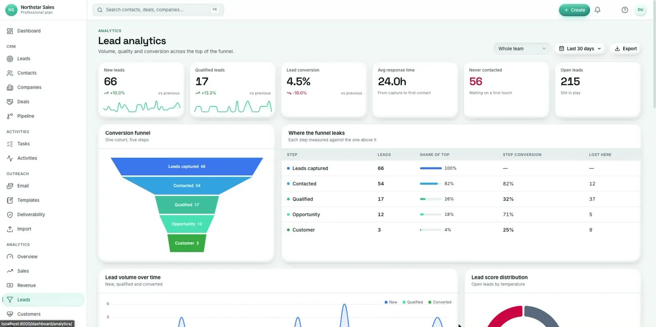Click the Leads funnel icon under Analytics
The height and width of the screenshot is (327, 656).
(10, 300)
